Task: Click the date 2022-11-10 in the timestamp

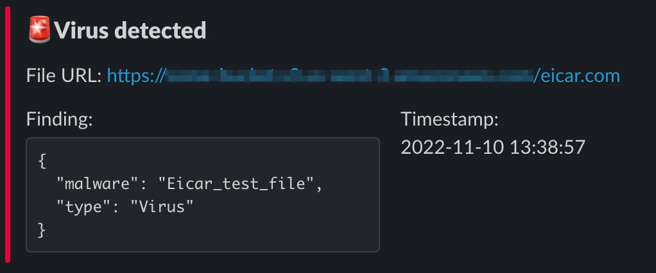Action: click(x=453, y=147)
